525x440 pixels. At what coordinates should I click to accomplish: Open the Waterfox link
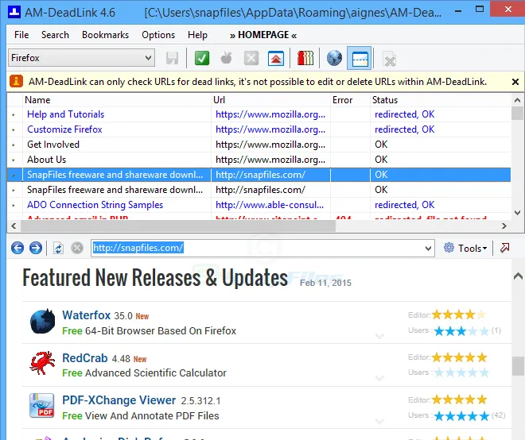click(87, 315)
